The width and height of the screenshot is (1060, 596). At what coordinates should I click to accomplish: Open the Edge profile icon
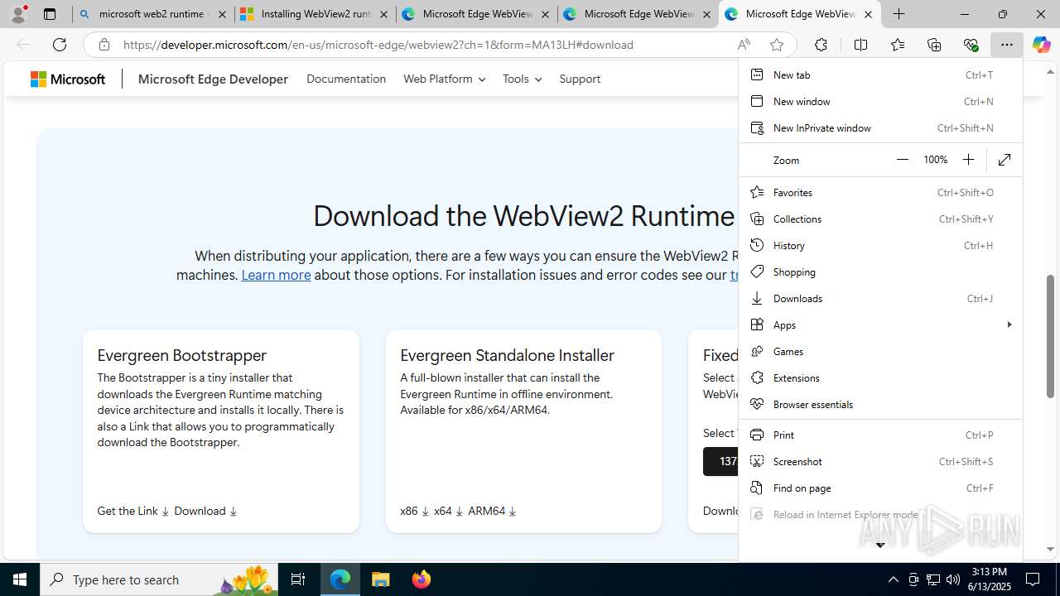pos(19,14)
